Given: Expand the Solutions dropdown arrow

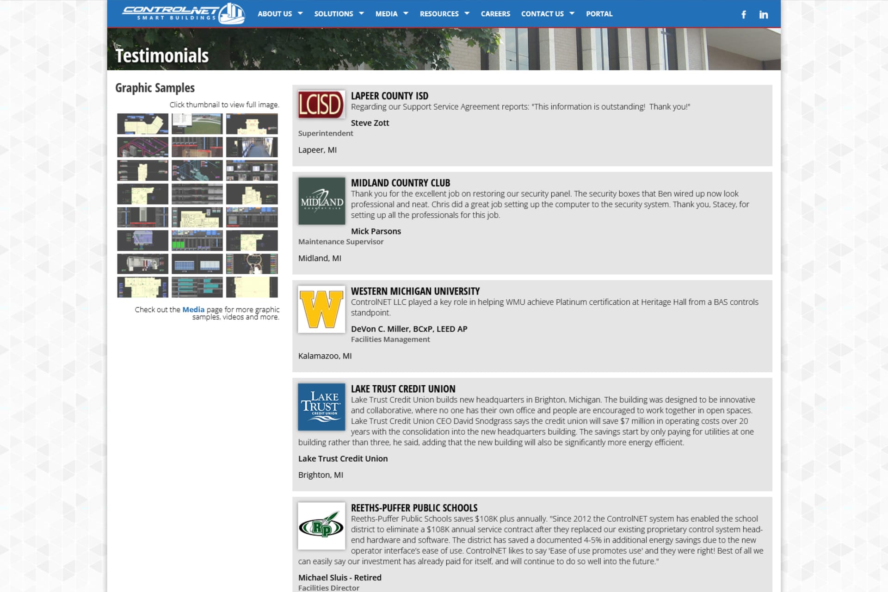Looking at the screenshot, I should (361, 13).
